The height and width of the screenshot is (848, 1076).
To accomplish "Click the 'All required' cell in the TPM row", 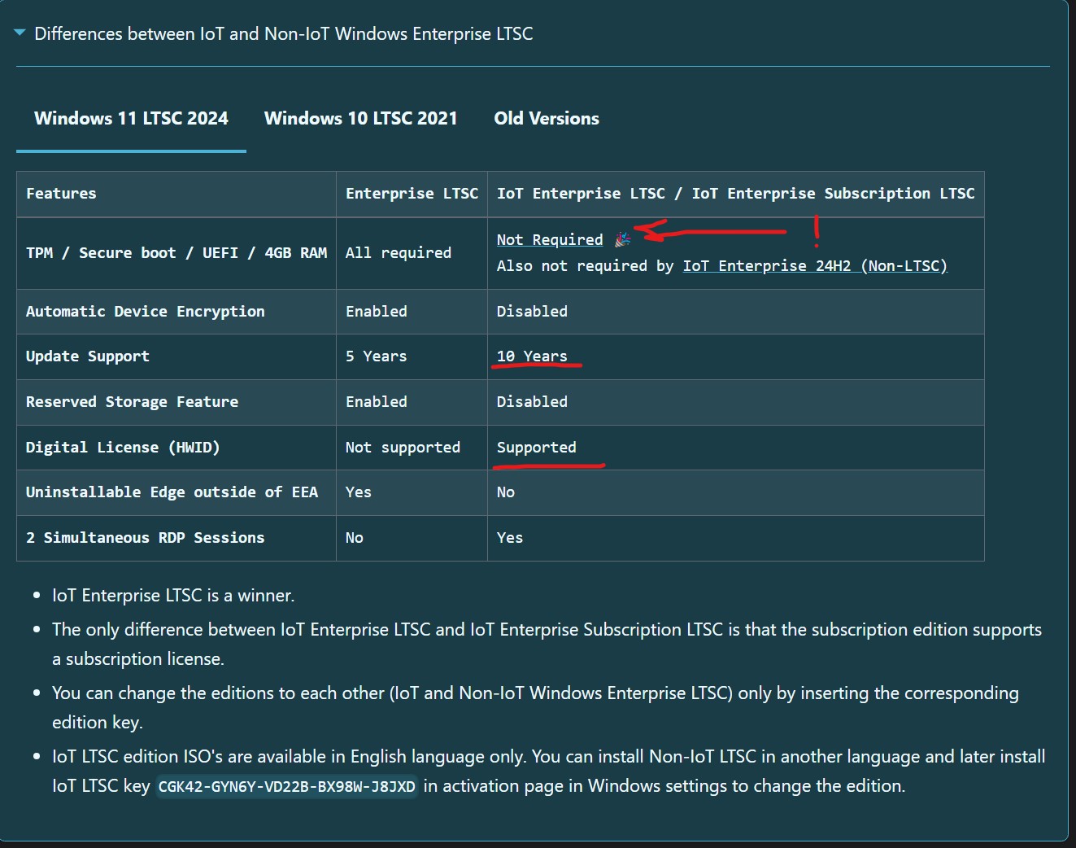I will 398,253.
